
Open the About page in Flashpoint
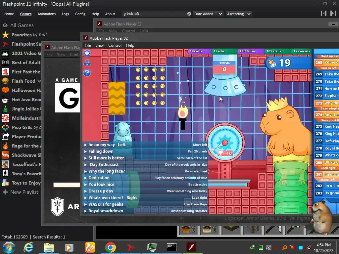coord(110,14)
